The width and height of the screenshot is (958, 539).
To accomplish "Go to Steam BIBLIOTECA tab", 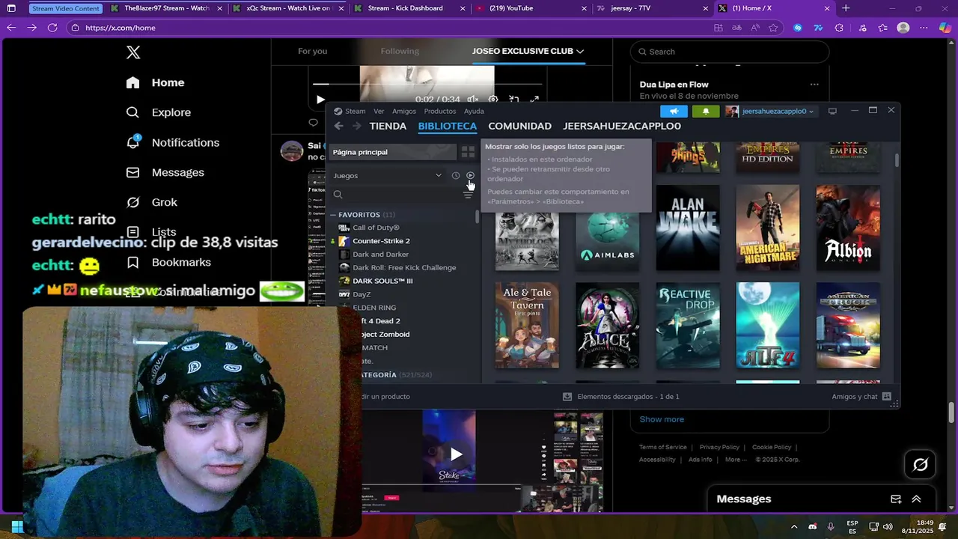I will coord(448,126).
